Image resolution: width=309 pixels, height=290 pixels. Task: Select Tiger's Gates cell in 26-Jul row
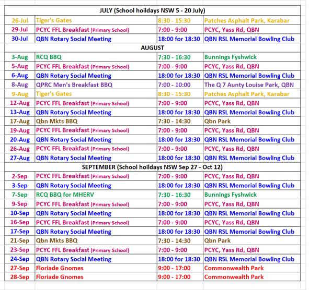pos(96,20)
